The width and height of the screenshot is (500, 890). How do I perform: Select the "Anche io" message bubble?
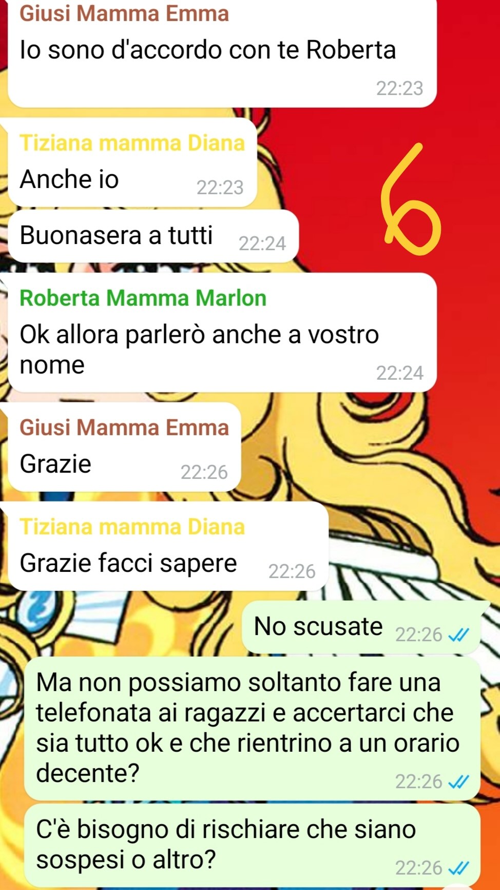(x=132, y=163)
